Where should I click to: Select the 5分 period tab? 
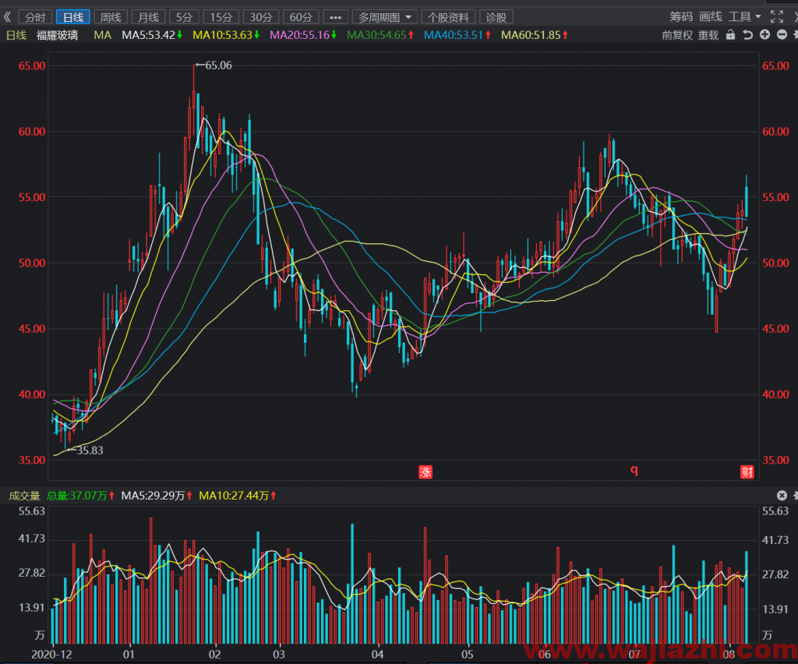point(184,17)
